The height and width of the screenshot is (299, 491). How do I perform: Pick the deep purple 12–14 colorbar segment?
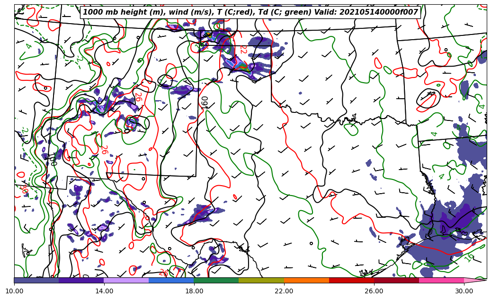pos(81,280)
